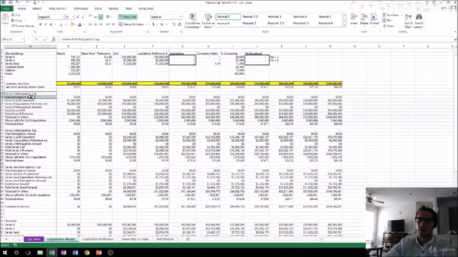Open the FILE tab
Viewport: 458px width, 257px height.
tap(6, 9)
